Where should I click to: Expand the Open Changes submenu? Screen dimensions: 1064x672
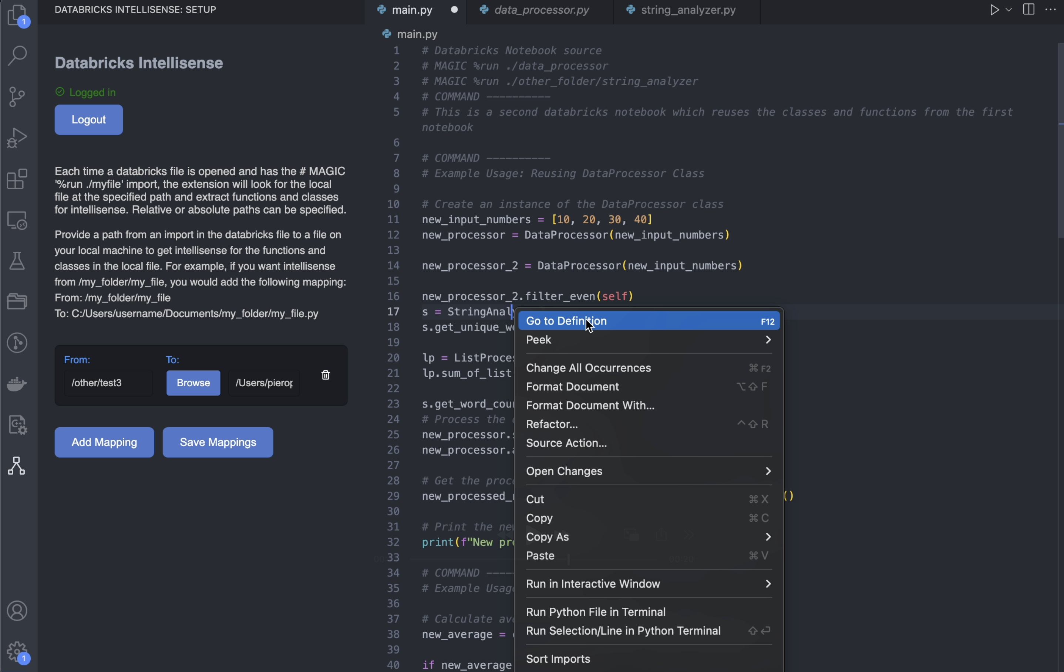pos(649,471)
